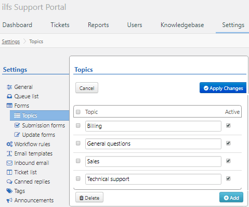The image size is (249, 207).
Task: Click the Active column header text
Action: 232,112
